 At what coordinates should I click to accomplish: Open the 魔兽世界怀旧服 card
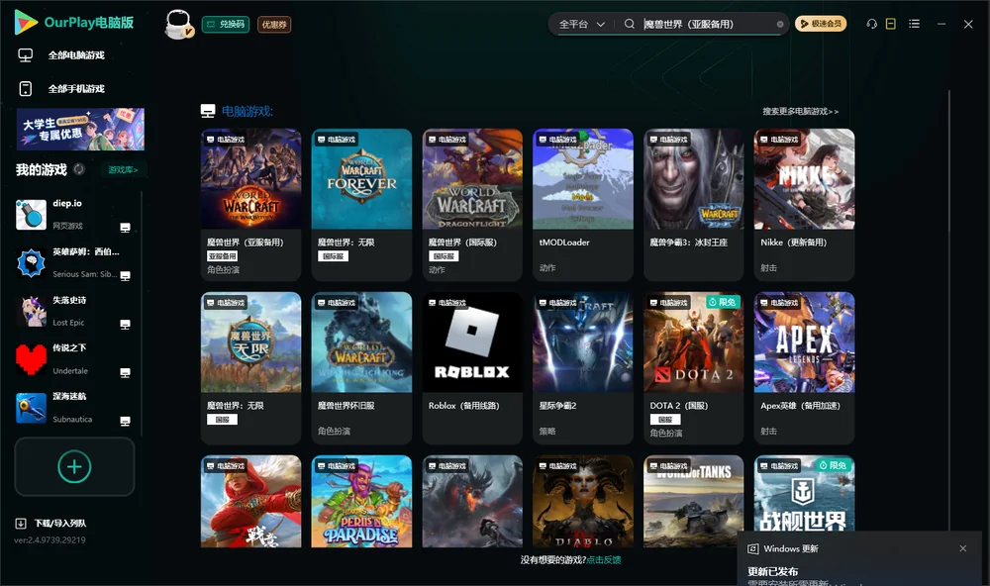point(361,367)
